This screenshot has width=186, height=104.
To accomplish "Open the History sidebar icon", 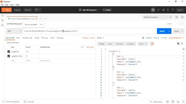I will (x=2, y=16).
